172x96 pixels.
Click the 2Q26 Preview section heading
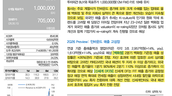tap(94, 42)
